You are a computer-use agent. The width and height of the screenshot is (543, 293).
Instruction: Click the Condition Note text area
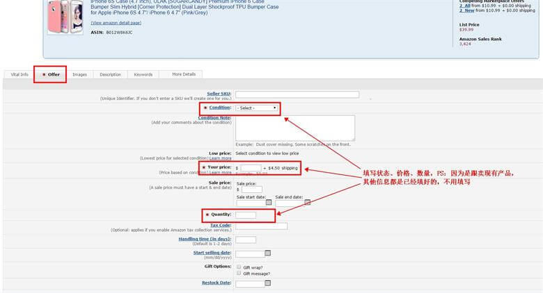coord(295,128)
